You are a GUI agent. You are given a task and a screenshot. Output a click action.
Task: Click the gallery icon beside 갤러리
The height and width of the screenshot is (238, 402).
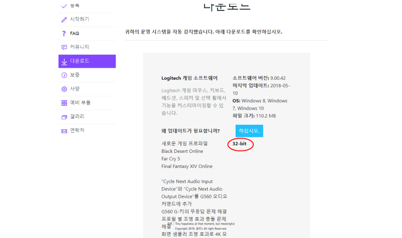click(x=64, y=117)
